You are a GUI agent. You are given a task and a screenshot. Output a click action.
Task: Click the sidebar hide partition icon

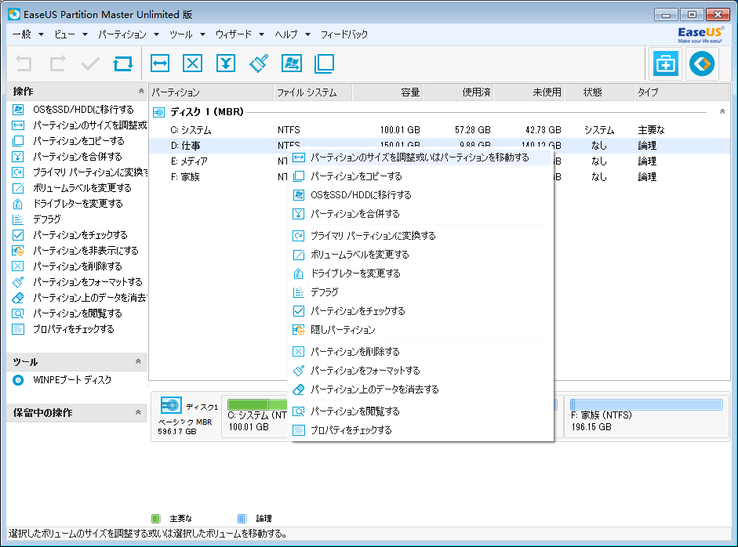click(18, 251)
